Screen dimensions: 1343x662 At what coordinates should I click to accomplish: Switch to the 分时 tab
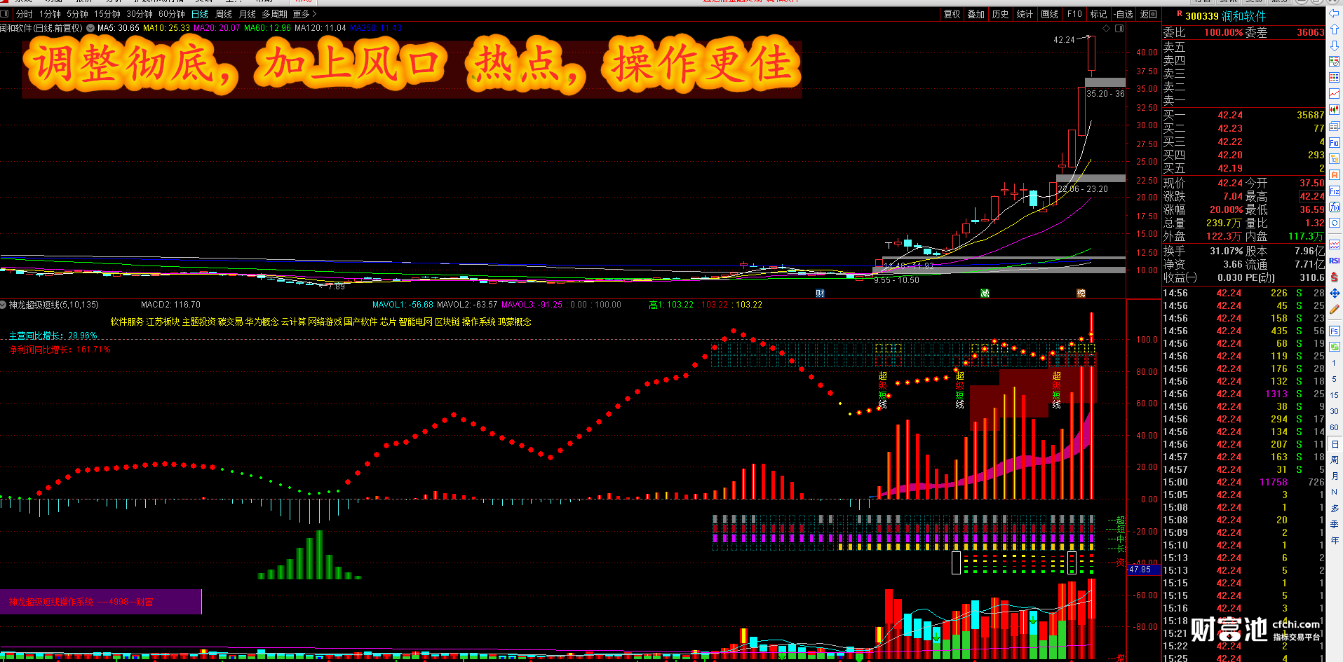(24, 14)
